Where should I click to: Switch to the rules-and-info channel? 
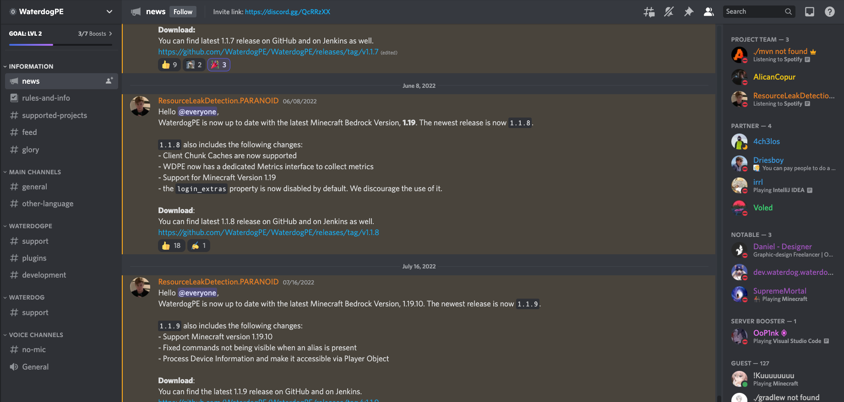46,98
